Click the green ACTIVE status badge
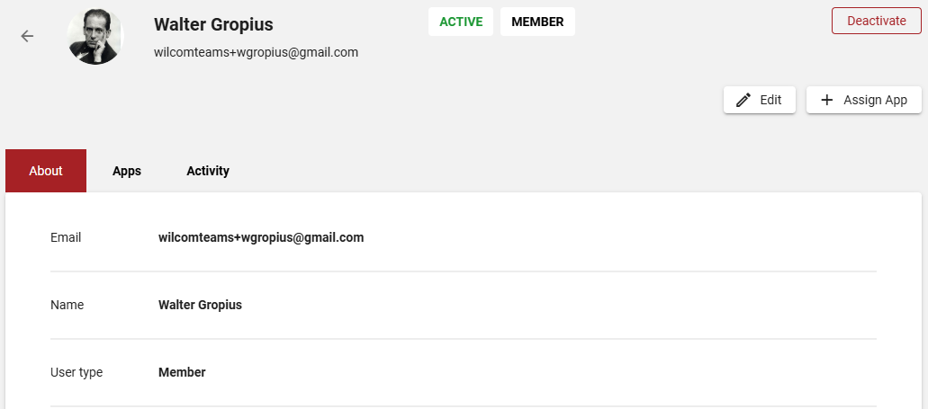This screenshot has width=928, height=409. tap(461, 22)
